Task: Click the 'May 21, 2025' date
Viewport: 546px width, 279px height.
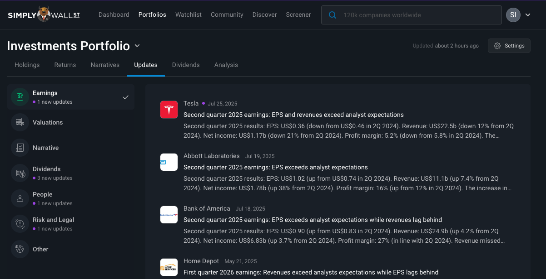Action: pos(241,261)
